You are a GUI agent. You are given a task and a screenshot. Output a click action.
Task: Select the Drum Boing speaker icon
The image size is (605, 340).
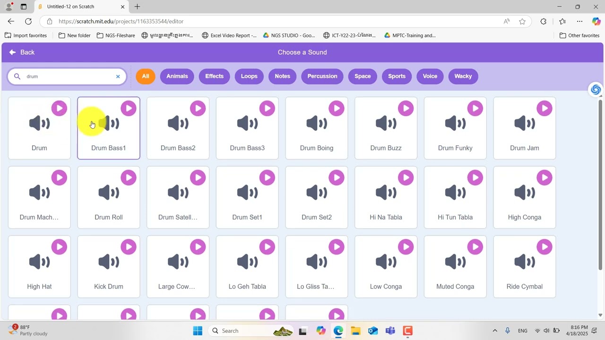click(x=317, y=124)
